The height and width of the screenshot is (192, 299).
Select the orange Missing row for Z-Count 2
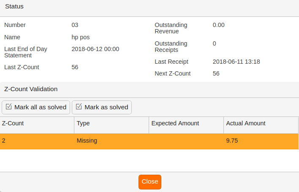(149, 141)
